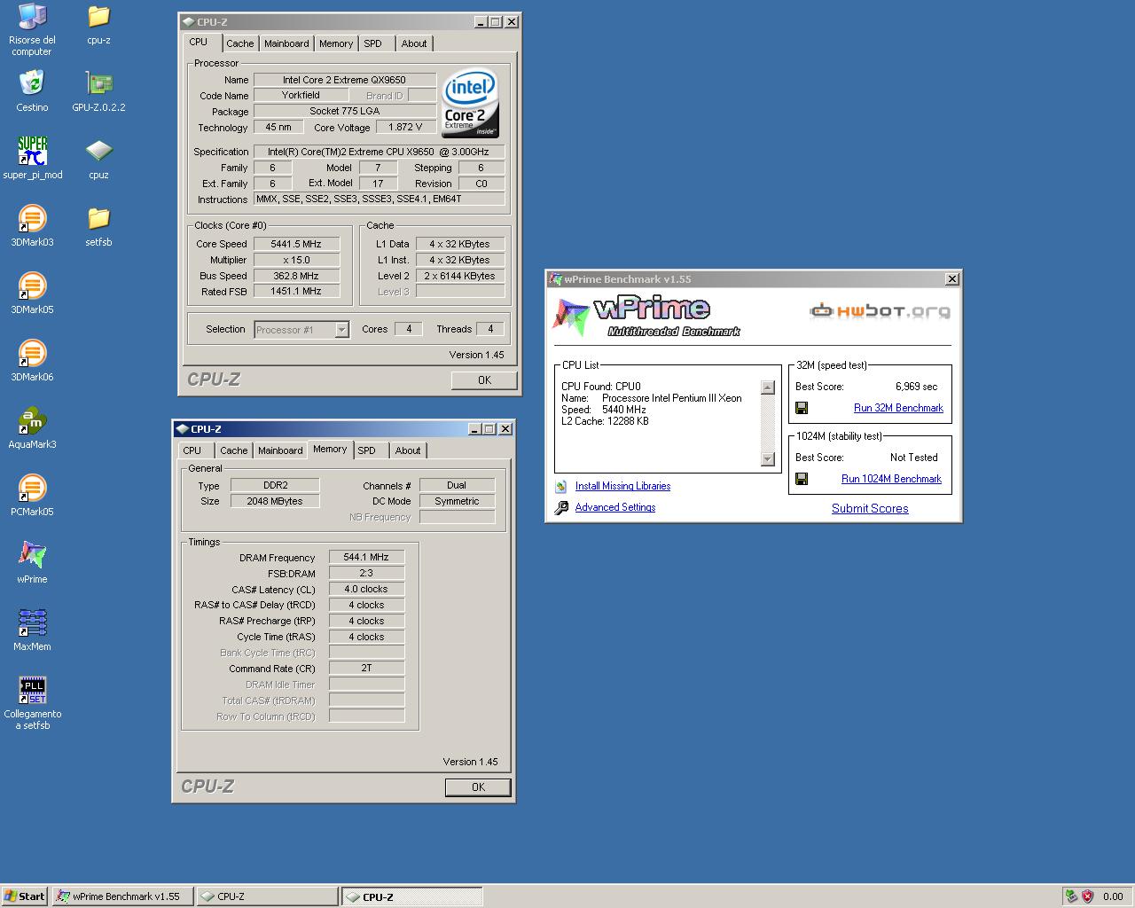Click the Core Speed value 5441.5 MHz
This screenshot has height=908, width=1135.
click(x=297, y=244)
